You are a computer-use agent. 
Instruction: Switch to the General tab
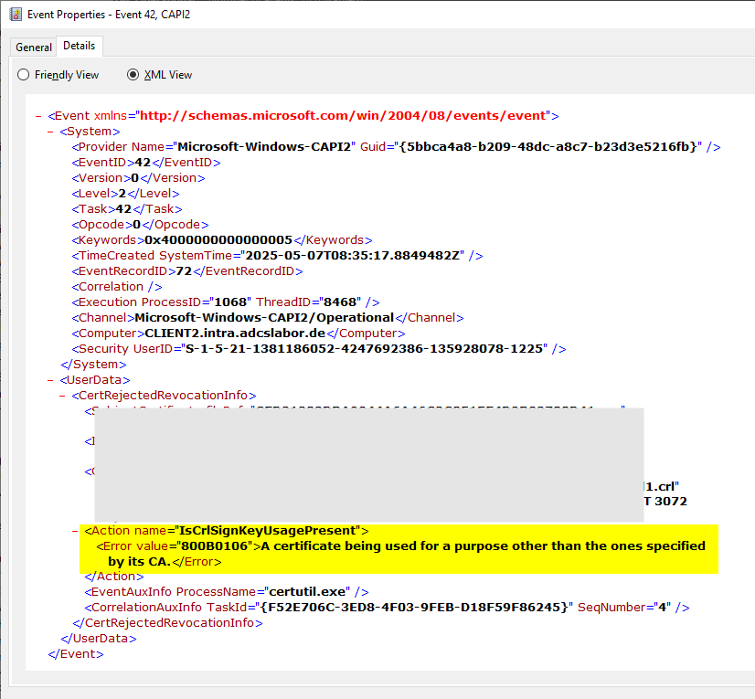pyautogui.click(x=33, y=48)
